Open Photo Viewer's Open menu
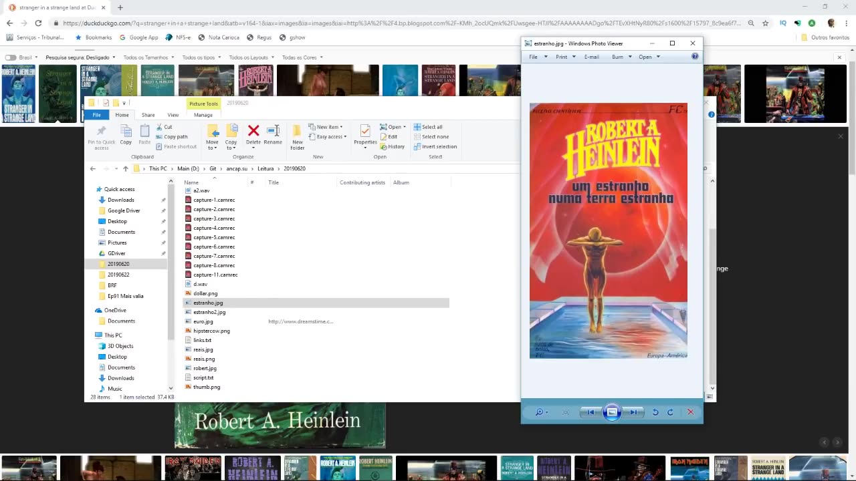856x481 pixels. 649,57
